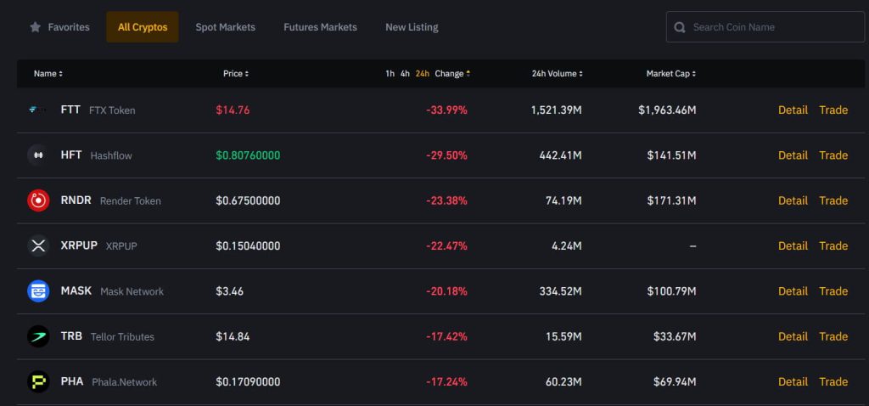The width and height of the screenshot is (869, 406).
Task: Open the Favorites tab
Action: (x=59, y=26)
